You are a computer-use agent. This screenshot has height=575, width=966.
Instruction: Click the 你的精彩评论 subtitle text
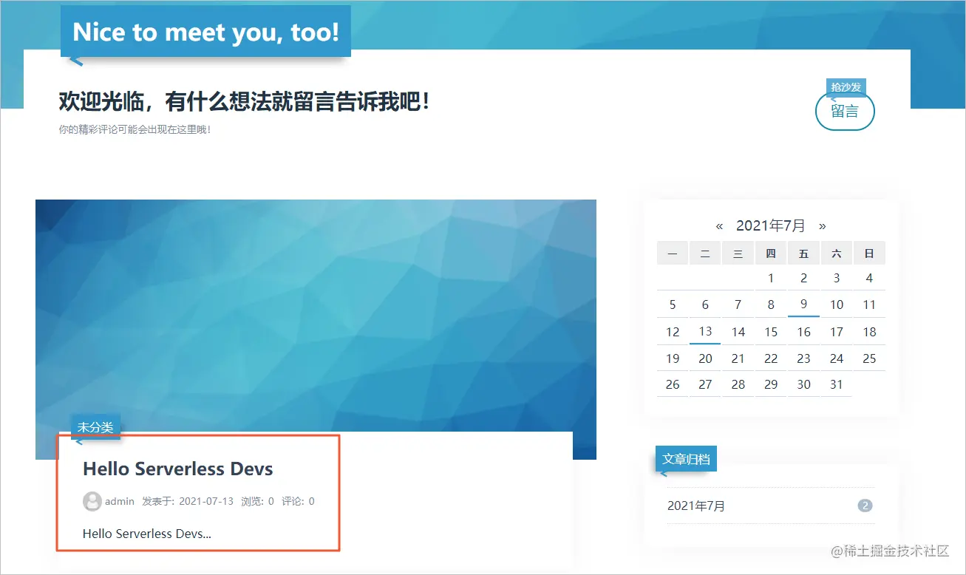135,129
